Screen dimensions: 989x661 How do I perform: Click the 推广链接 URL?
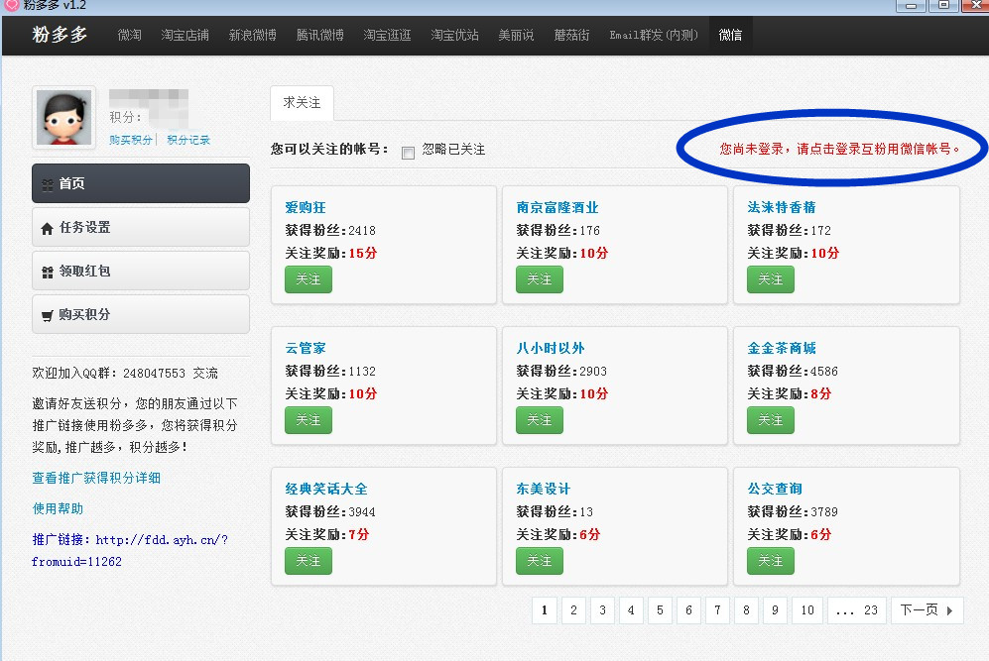click(130, 551)
